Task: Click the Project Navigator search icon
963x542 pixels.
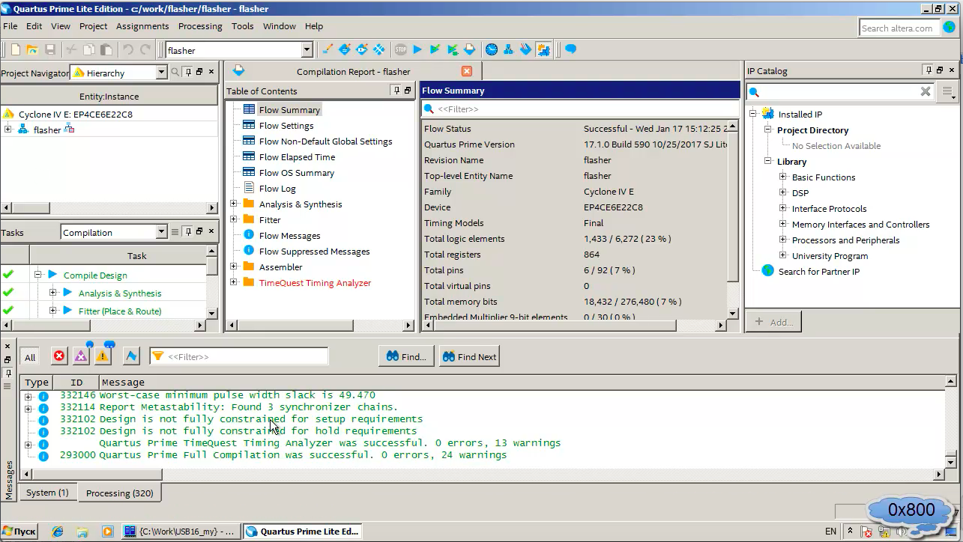Action: point(175,73)
